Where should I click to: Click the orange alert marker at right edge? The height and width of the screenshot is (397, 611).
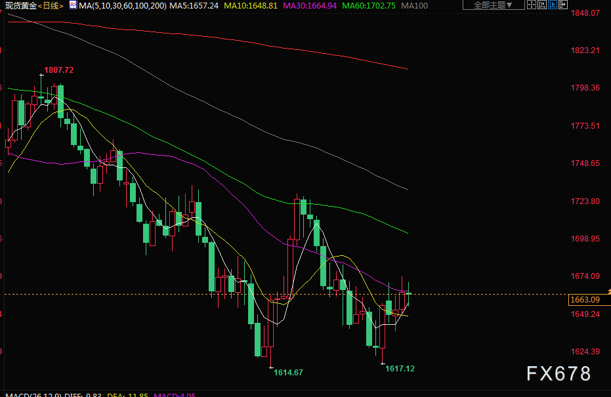608,290
